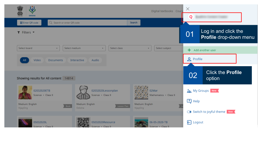The width and height of the screenshot is (262, 147).
Task: Open Help via question mark icon
Action: [x=189, y=101]
